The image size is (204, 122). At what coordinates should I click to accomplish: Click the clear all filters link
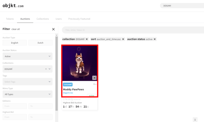pos(16,29)
